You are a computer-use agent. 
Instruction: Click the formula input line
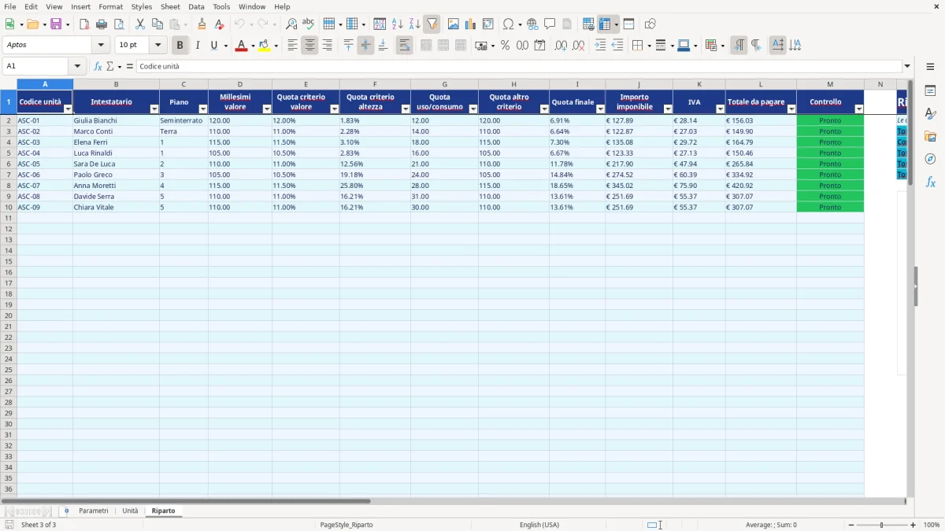(x=519, y=66)
